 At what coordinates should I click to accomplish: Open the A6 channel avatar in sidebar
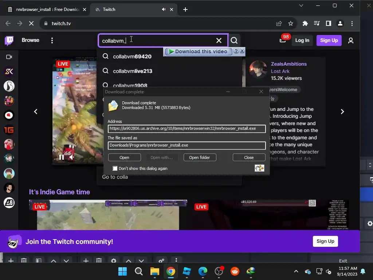(x=9, y=203)
